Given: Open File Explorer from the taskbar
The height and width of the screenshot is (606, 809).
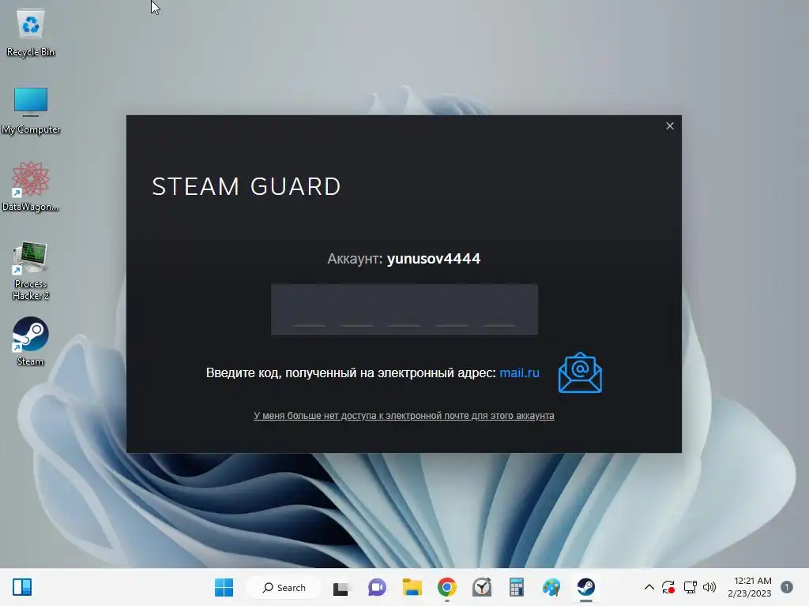Looking at the screenshot, I should coord(412,587).
